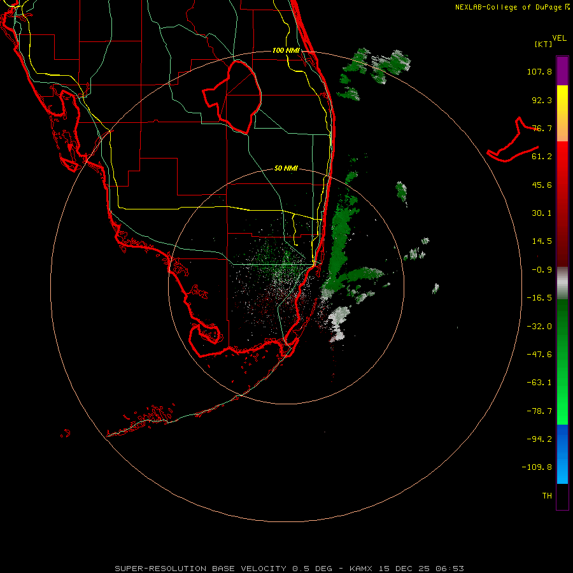Select the -63.1 scale value
The width and height of the screenshot is (573, 573).
539,383
